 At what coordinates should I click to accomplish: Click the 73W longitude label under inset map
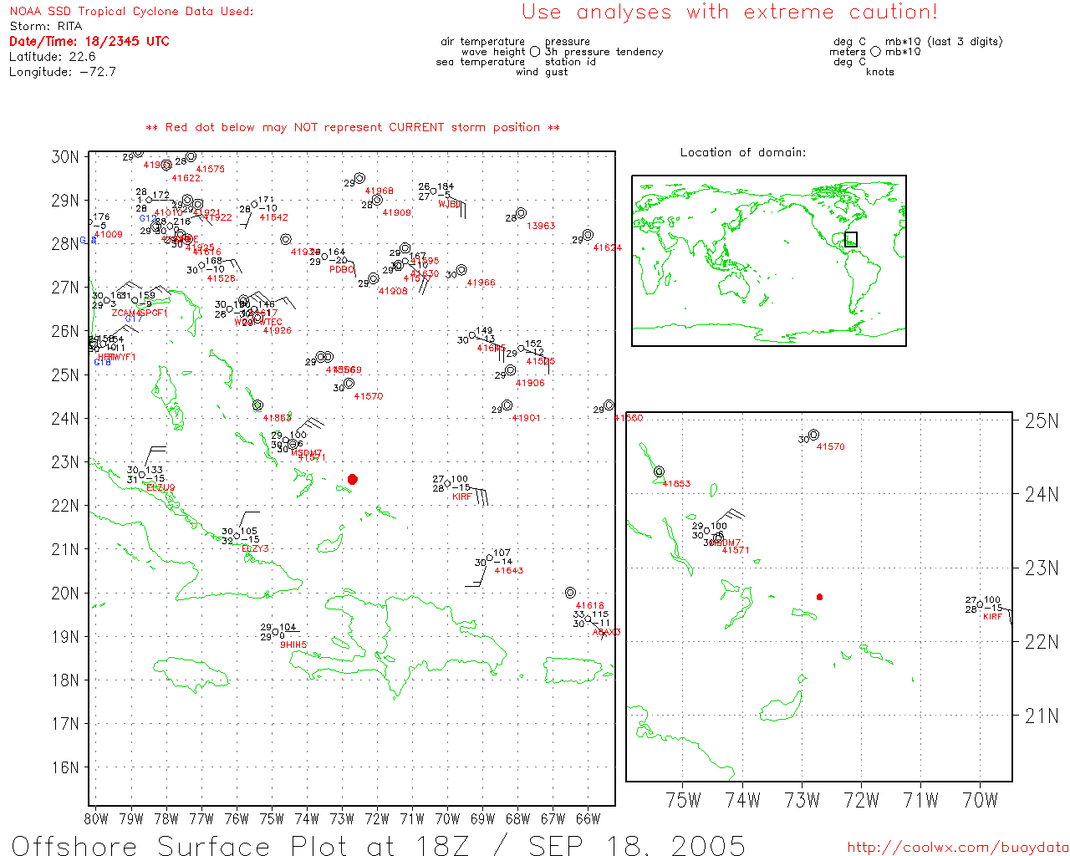(x=802, y=800)
